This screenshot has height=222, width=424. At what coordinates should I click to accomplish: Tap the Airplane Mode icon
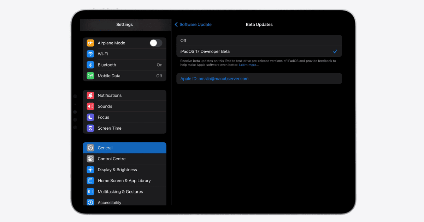tap(90, 43)
